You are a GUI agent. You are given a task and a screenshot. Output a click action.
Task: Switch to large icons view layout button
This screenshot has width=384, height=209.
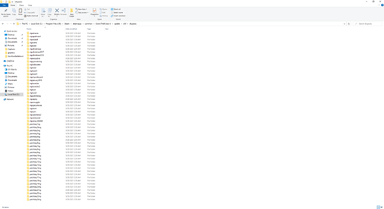(382, 207)
